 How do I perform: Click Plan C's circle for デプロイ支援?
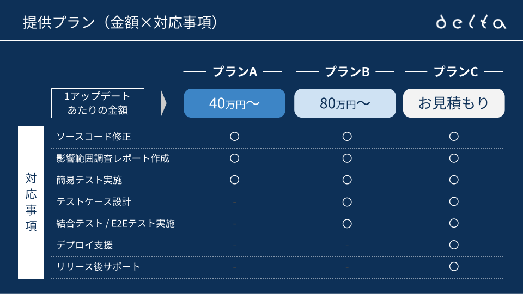pos(454,245)
